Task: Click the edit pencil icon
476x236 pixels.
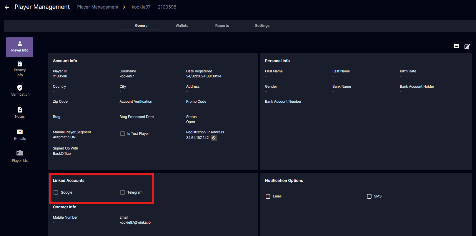Action: (x=467, y=46)
